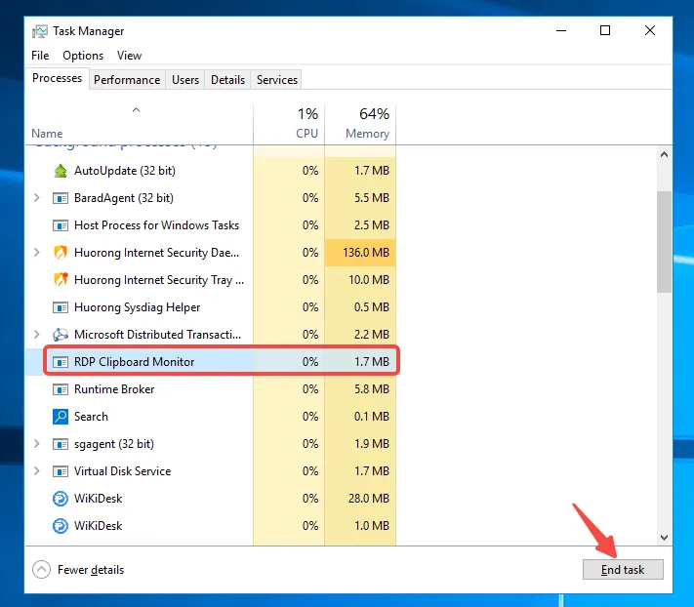The width and height of the screenshot is (694, 607).
Task: Switch to the Users tab
Action: [x=185, y=80]
